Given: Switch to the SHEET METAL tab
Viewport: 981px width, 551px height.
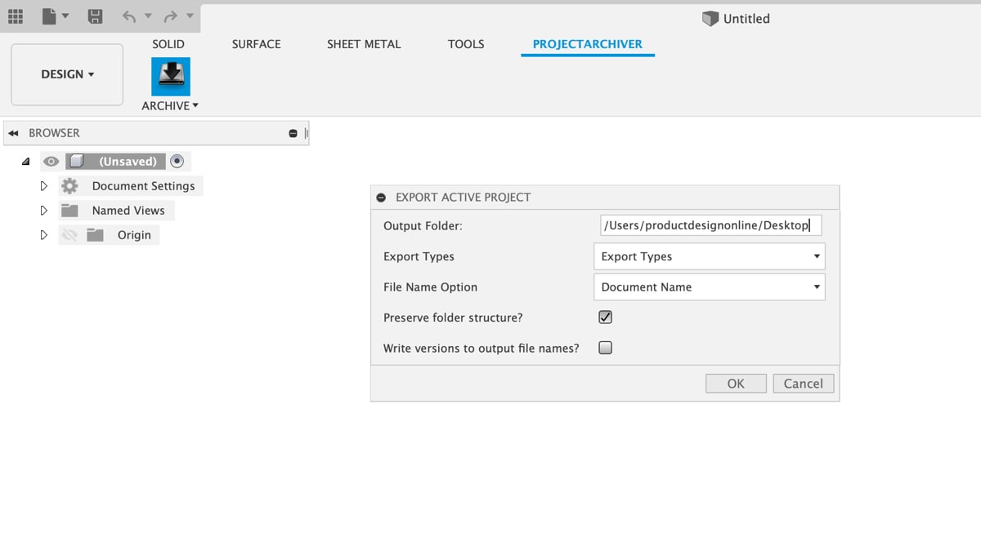Looking at the screenshot, I should coord(364,44).
